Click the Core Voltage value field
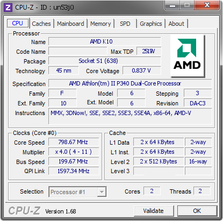 coord(141,70)
